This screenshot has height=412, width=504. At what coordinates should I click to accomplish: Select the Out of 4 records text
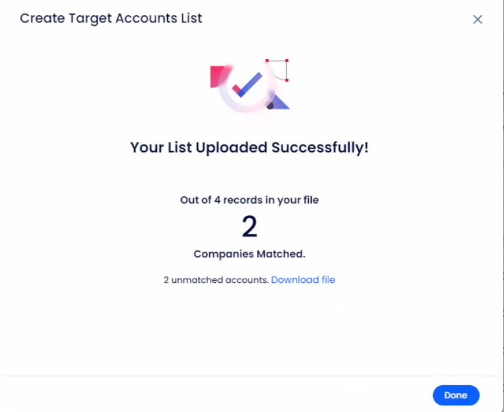coord(250,200)
